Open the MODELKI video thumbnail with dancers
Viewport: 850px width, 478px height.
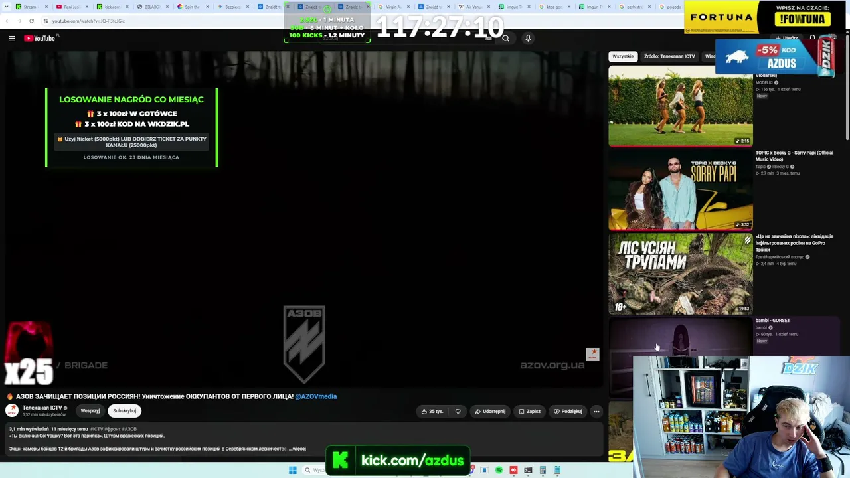point(681,106)
